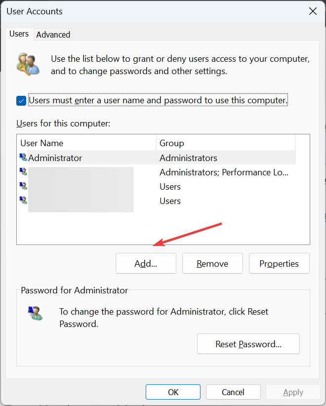Click the Cancel button

pos(233,392)
